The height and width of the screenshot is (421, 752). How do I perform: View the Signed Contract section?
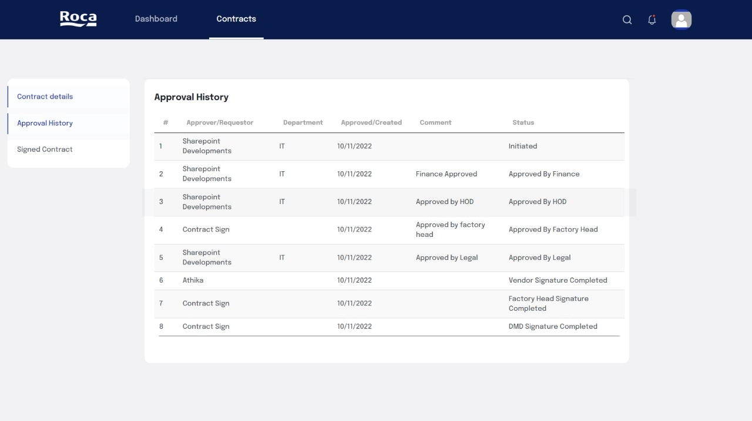tap(44, 149)
